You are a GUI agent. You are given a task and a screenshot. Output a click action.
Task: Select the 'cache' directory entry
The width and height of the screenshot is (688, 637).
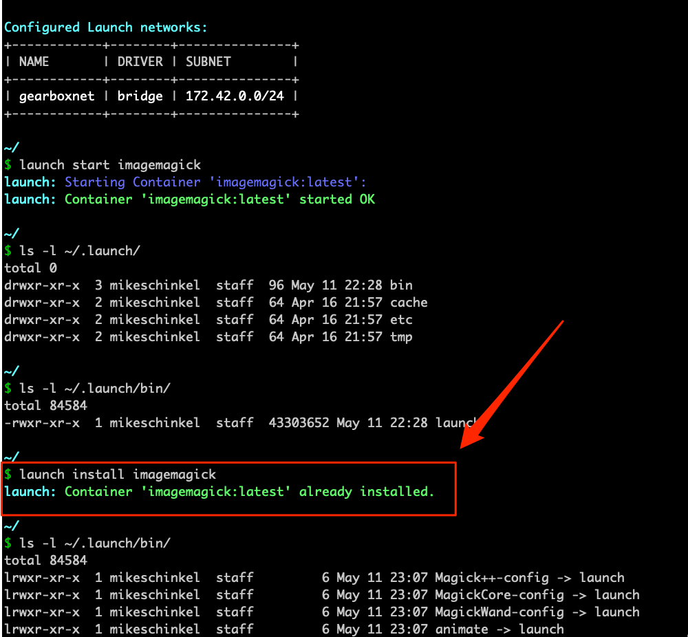coord(410,302)
